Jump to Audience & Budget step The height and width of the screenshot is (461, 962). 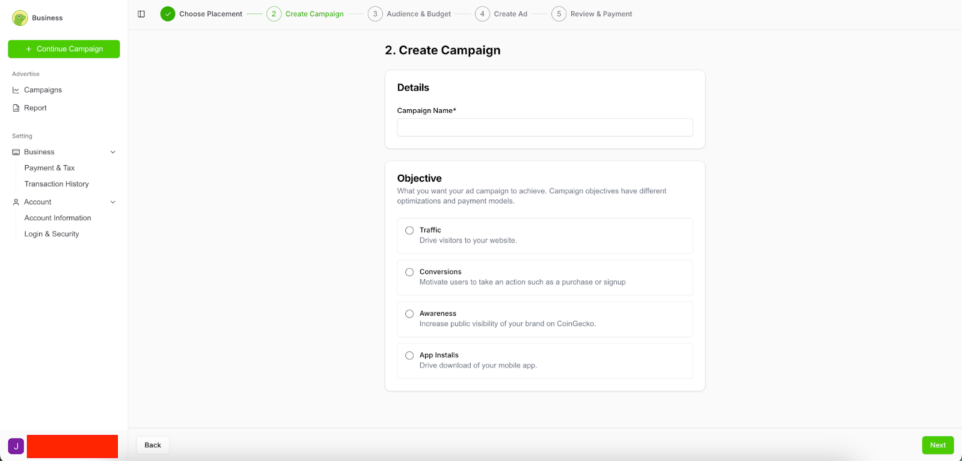(418, 14)
